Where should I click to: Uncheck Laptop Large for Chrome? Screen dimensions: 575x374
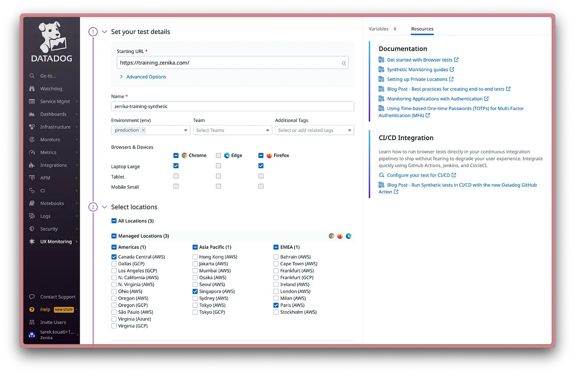pyautogui.click(x=176, y=166)
